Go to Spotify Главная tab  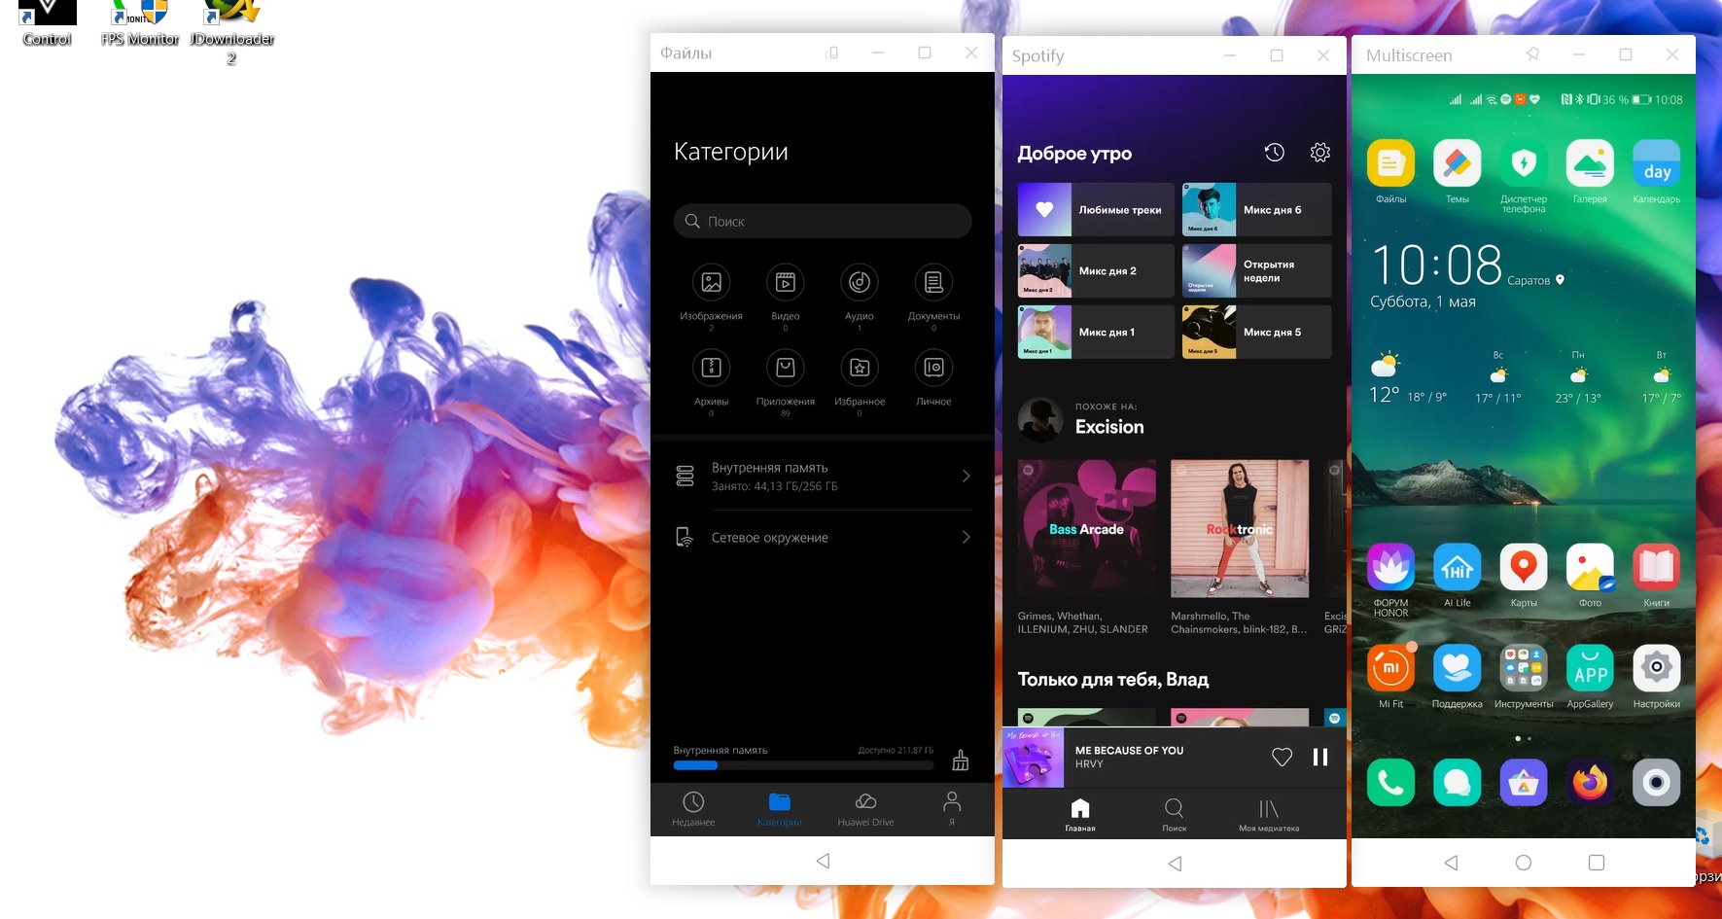click(x=1080, y=815)
